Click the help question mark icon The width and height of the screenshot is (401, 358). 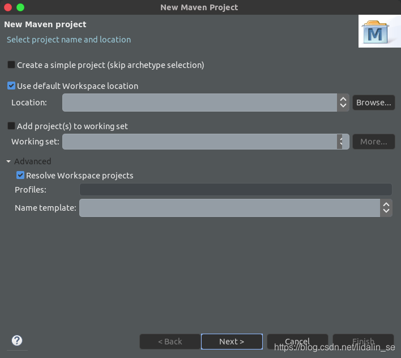point(17,340)
